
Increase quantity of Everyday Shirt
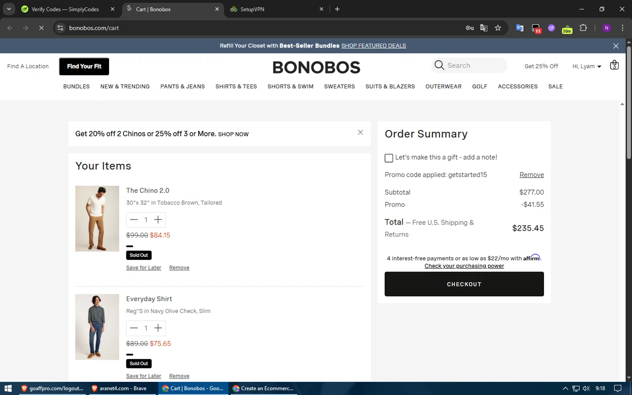click(x=158, y=328)
